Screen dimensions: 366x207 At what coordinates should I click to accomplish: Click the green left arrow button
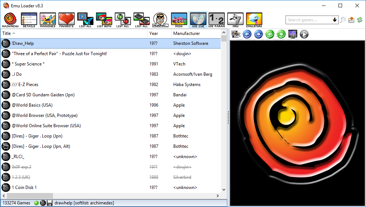(270, 34)
